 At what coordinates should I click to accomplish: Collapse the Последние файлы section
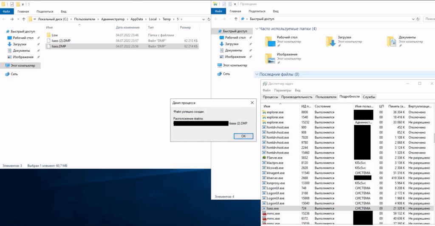(x=257, y=74)
